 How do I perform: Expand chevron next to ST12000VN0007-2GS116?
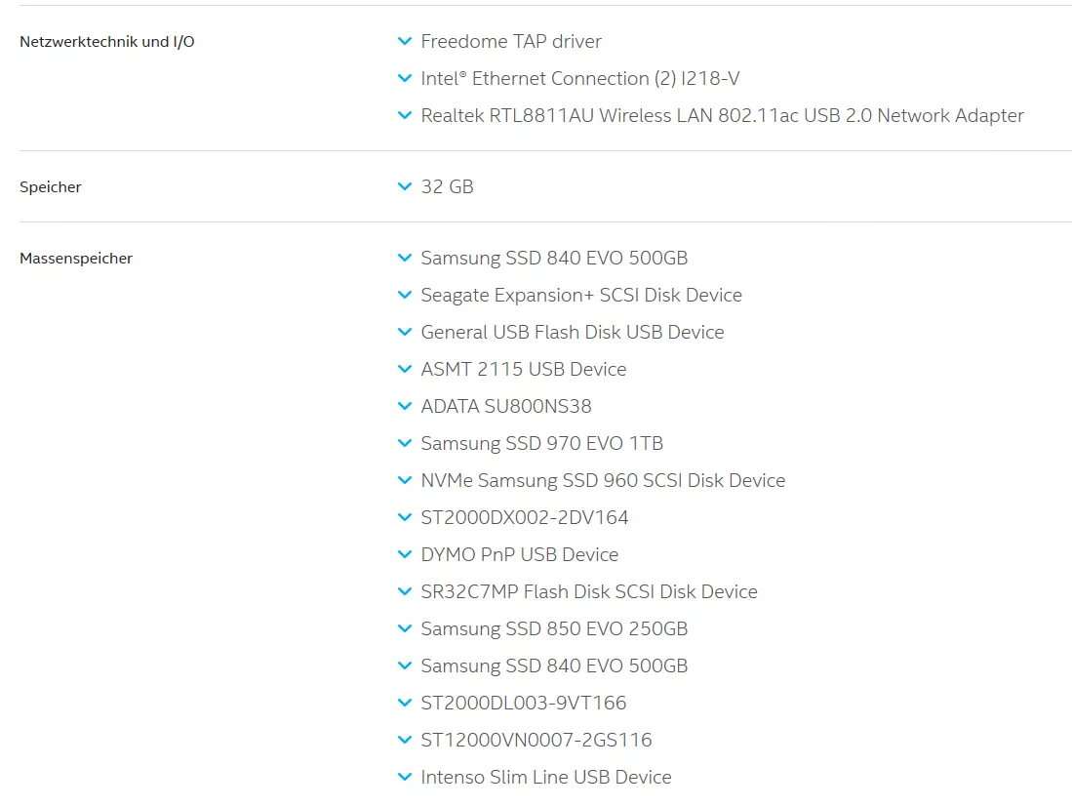pyautogui.click(x=405, y=740)
